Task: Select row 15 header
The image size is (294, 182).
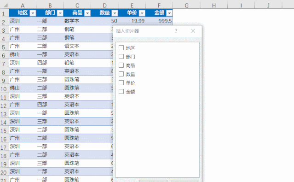Action: [x=4, y=130]
